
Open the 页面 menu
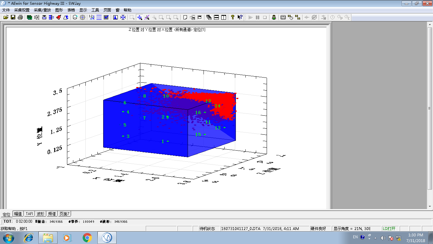click(107, 10)
